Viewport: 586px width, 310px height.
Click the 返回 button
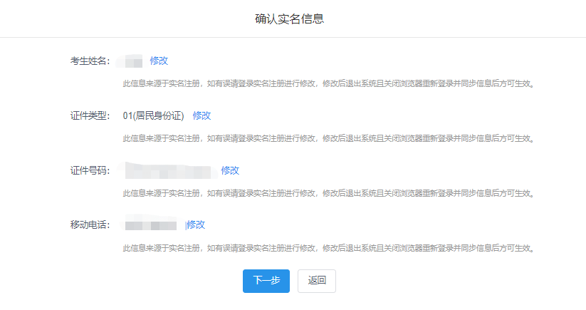coord(317,281)
